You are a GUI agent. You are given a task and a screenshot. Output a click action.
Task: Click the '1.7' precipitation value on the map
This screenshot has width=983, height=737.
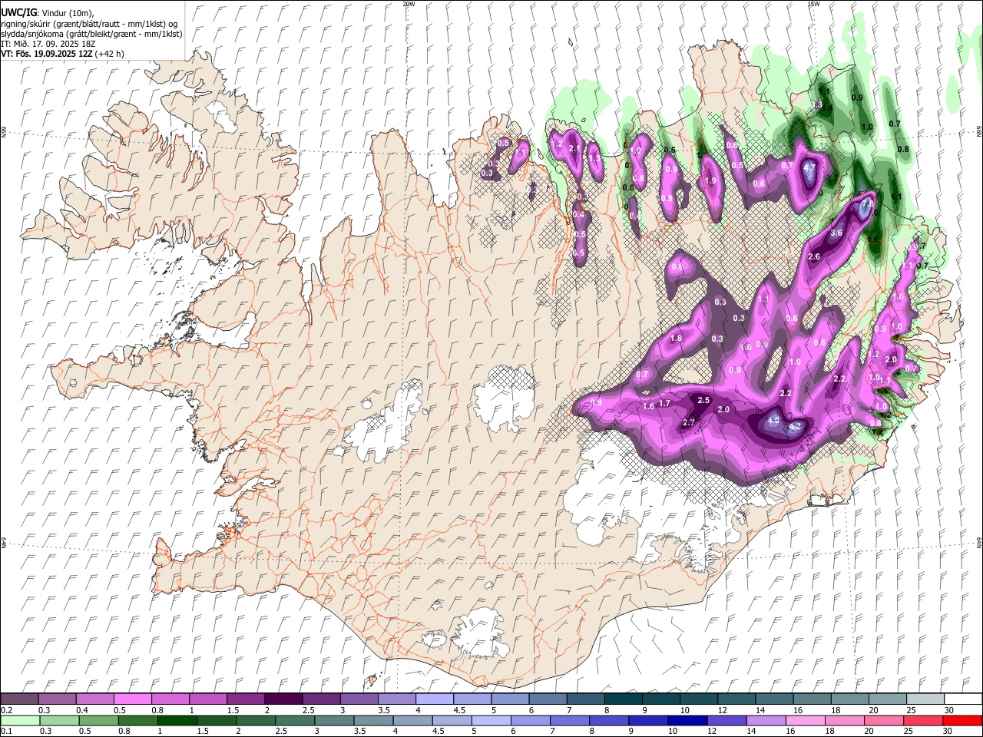[x=665, y=403]
